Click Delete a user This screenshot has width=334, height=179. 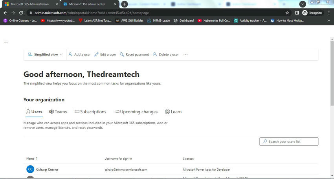pyautogui.click(x=166, y=54)
